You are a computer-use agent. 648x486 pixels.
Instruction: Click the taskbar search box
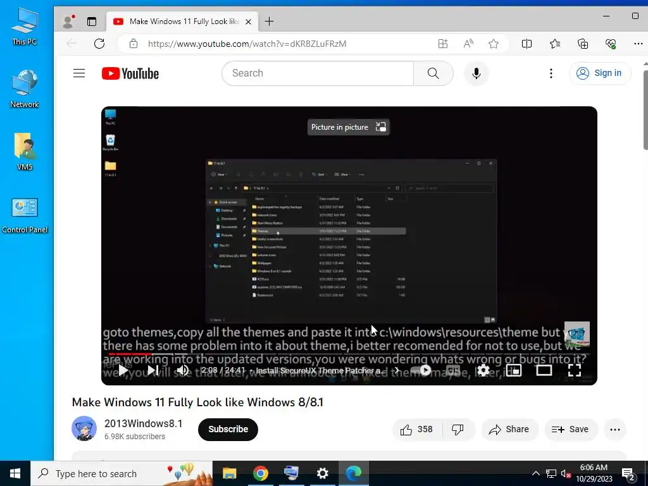click(121, 473)
